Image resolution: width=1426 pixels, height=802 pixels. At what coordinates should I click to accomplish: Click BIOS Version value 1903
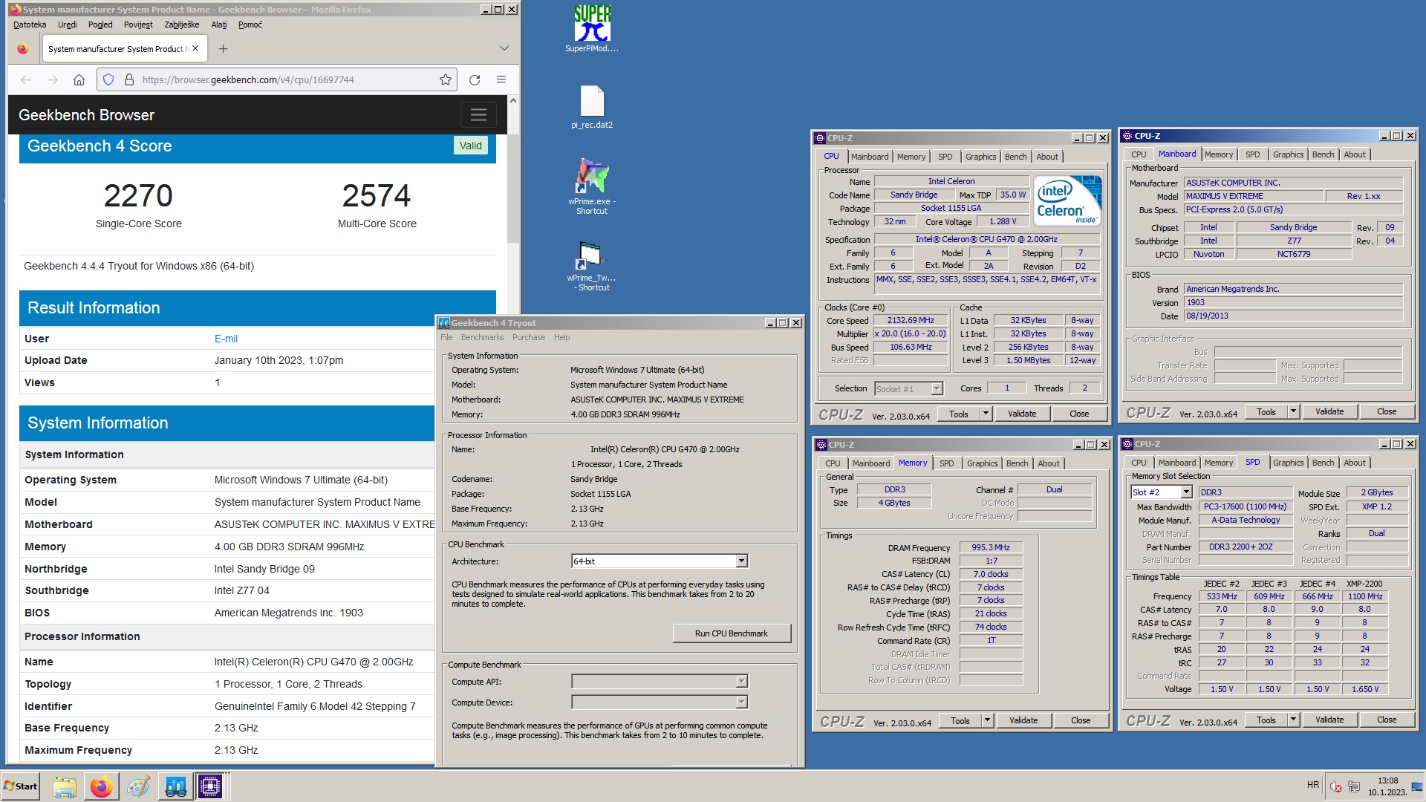(x=1293, y=302)
